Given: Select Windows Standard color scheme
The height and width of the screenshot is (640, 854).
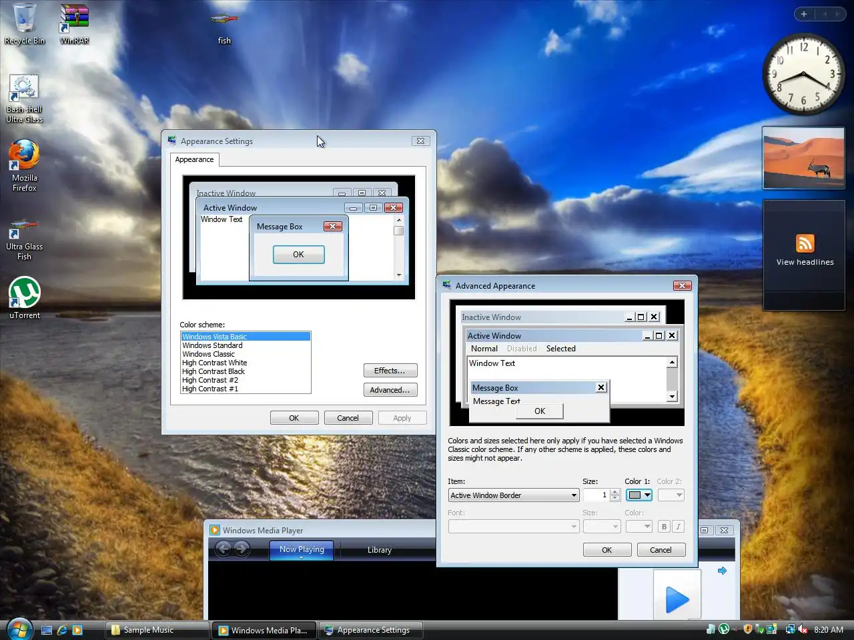Looking at the screenshot, I should click(246, 345).
